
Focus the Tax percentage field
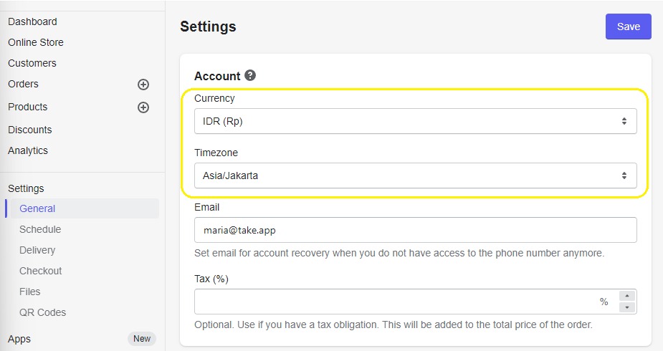tap(394, 302)
